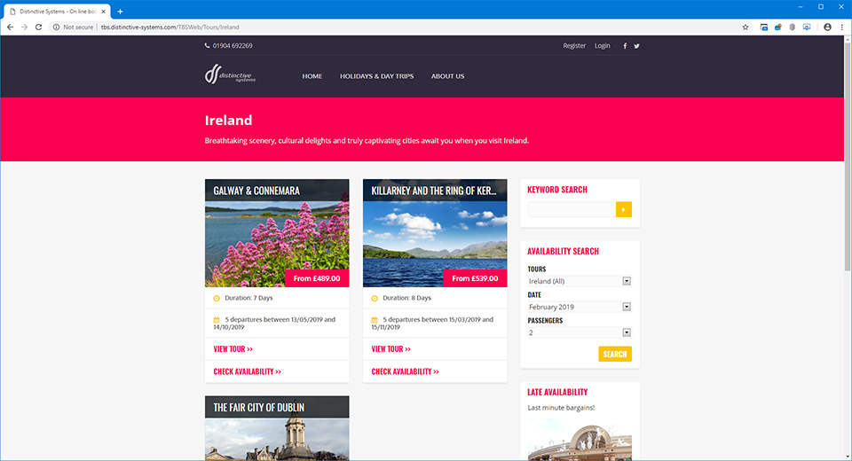Viewport: 852px width, 461px height.
Task: Open Chrome three-dot menu
Action: pyautogui.click(x=842, y=27)
